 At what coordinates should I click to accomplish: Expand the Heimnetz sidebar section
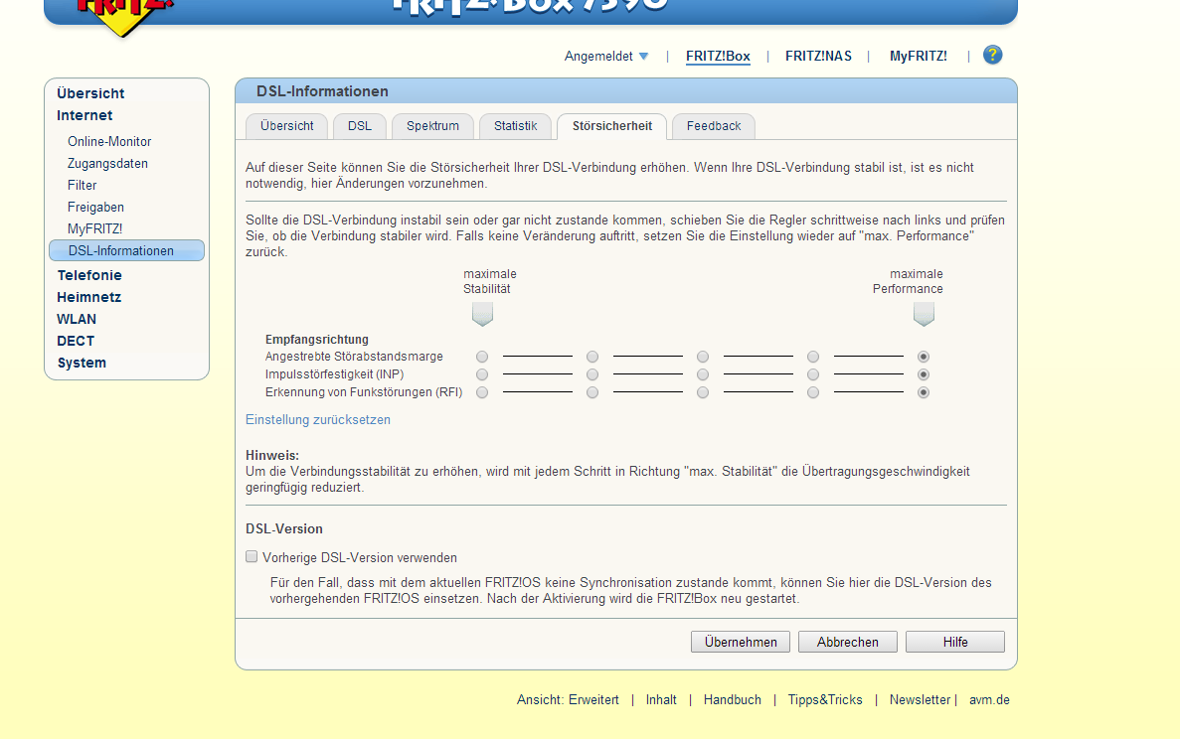point(88,297)
